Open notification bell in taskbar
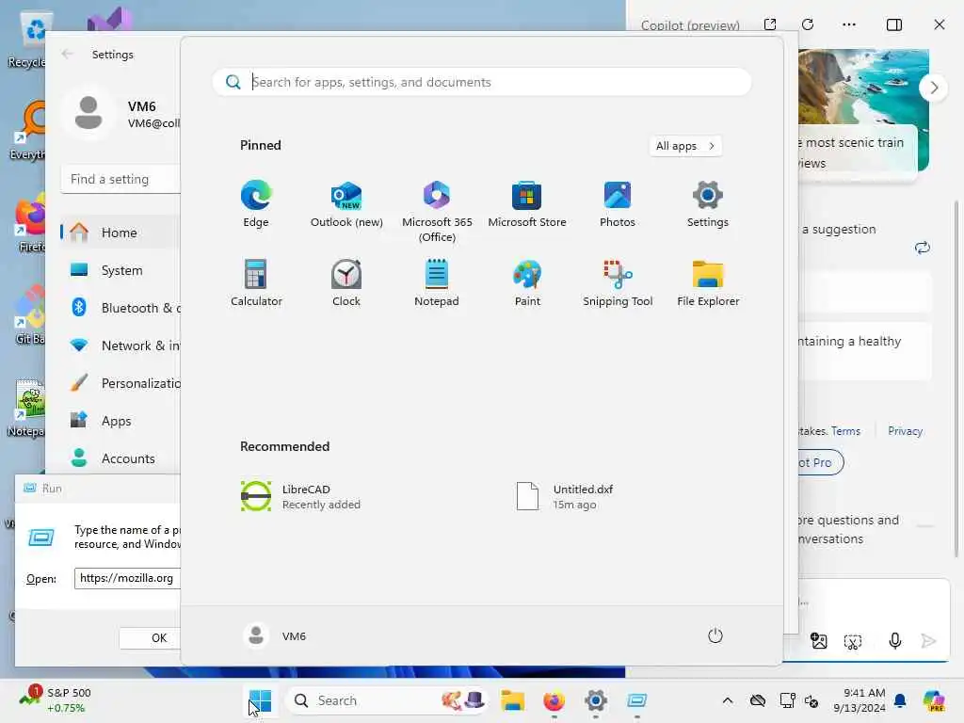This screenshot has width=964, height=723. 900,700
